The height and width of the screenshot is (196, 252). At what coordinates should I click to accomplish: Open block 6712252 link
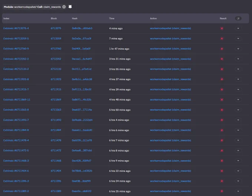point(56,59)
